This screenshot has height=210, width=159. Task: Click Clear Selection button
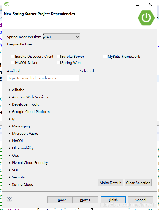click(138, 183)
